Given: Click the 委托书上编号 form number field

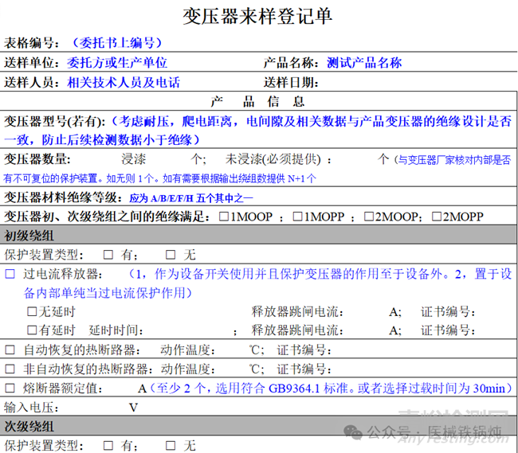Looking at the screenshot, I should (x=117, y=43).
